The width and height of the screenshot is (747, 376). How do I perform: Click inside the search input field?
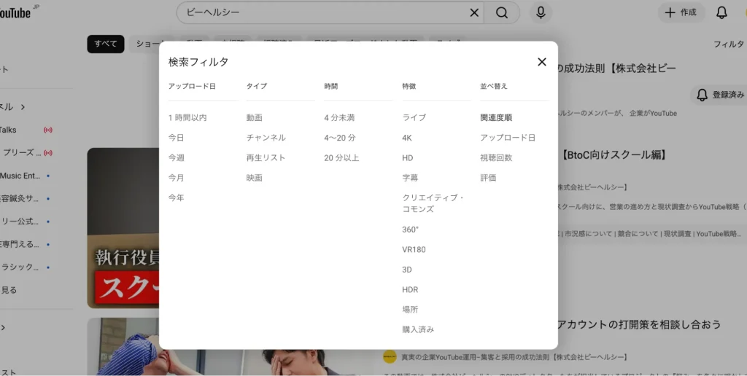[321, 12]
